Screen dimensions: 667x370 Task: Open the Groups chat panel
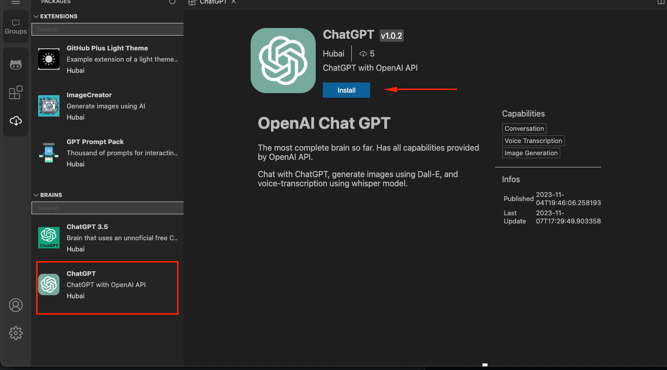(x=16, y=26)
